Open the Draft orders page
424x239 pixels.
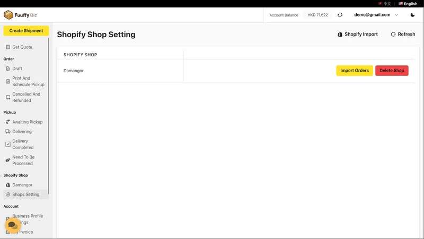[17, 69]
